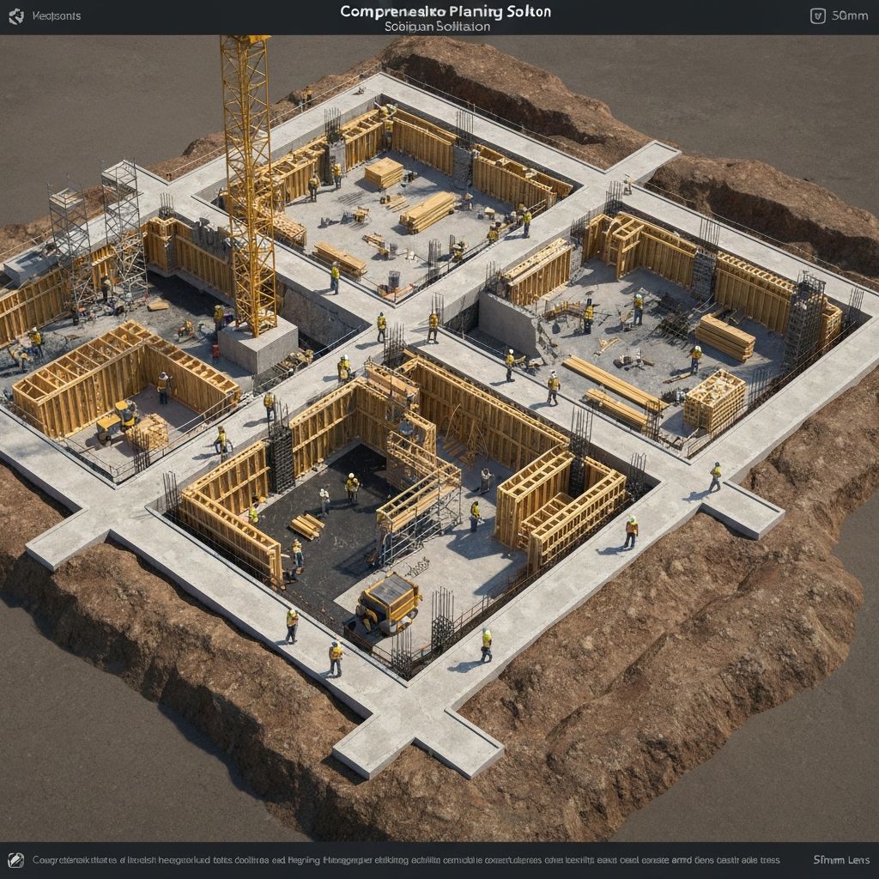Image resolution: width=879 pixels, height=879 pixels.
Task: Open the 50mm focal length setting
Action: [850, 15]
